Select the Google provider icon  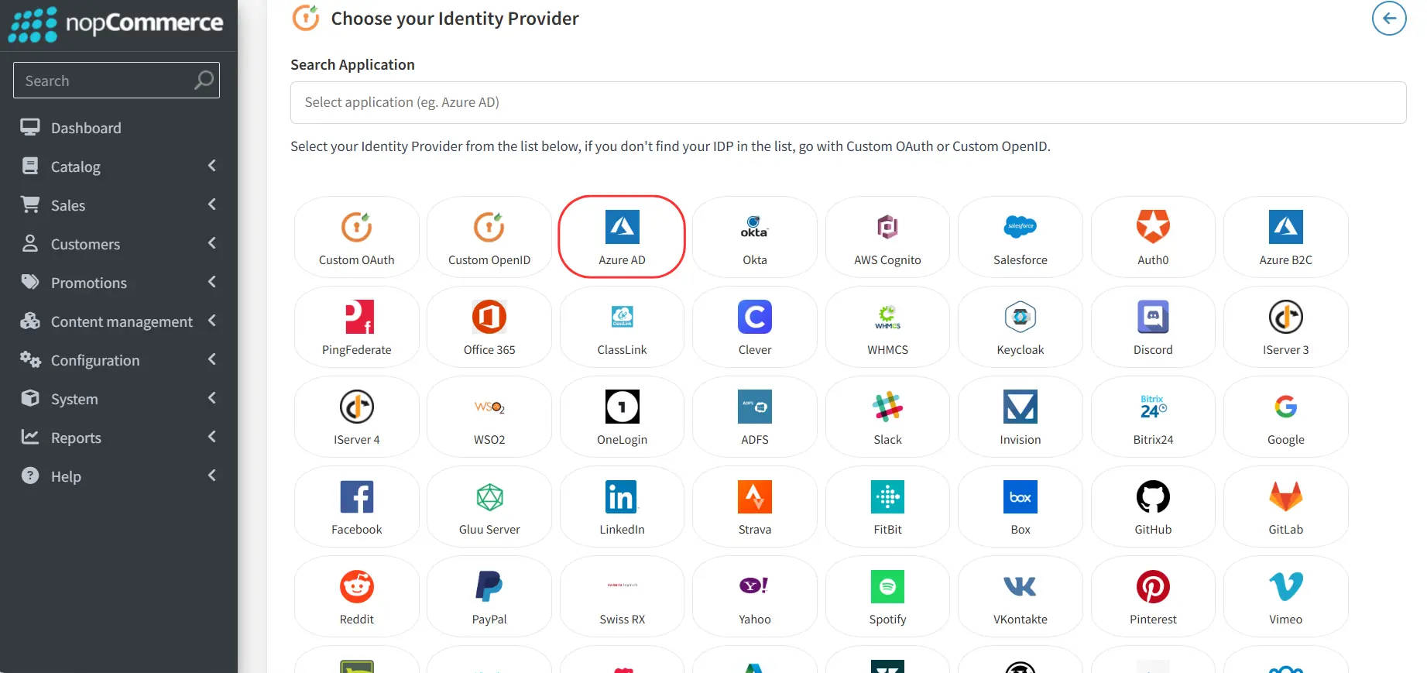(x=1286, y=407)
